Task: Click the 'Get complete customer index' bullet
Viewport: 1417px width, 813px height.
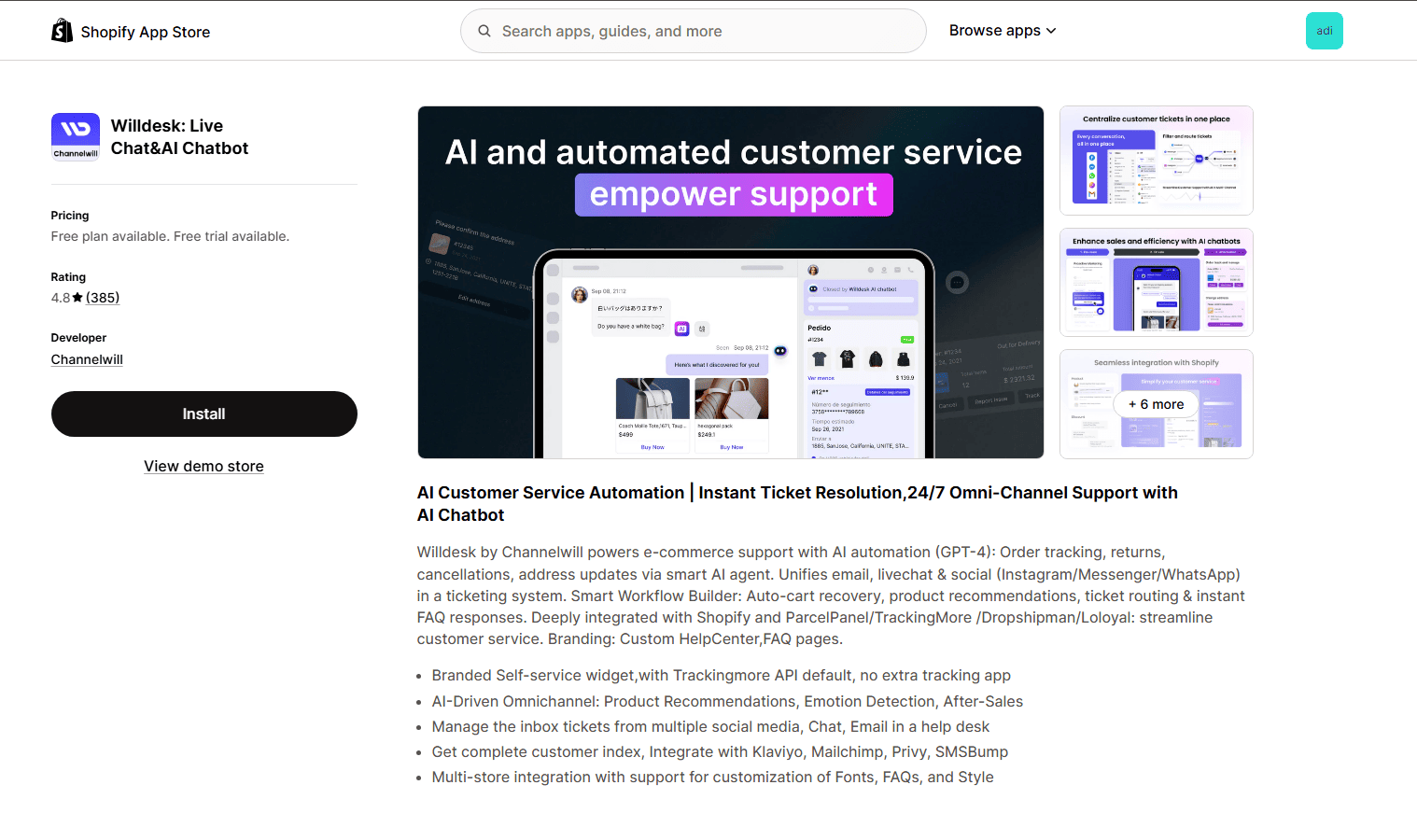Action: coord(720,751)
